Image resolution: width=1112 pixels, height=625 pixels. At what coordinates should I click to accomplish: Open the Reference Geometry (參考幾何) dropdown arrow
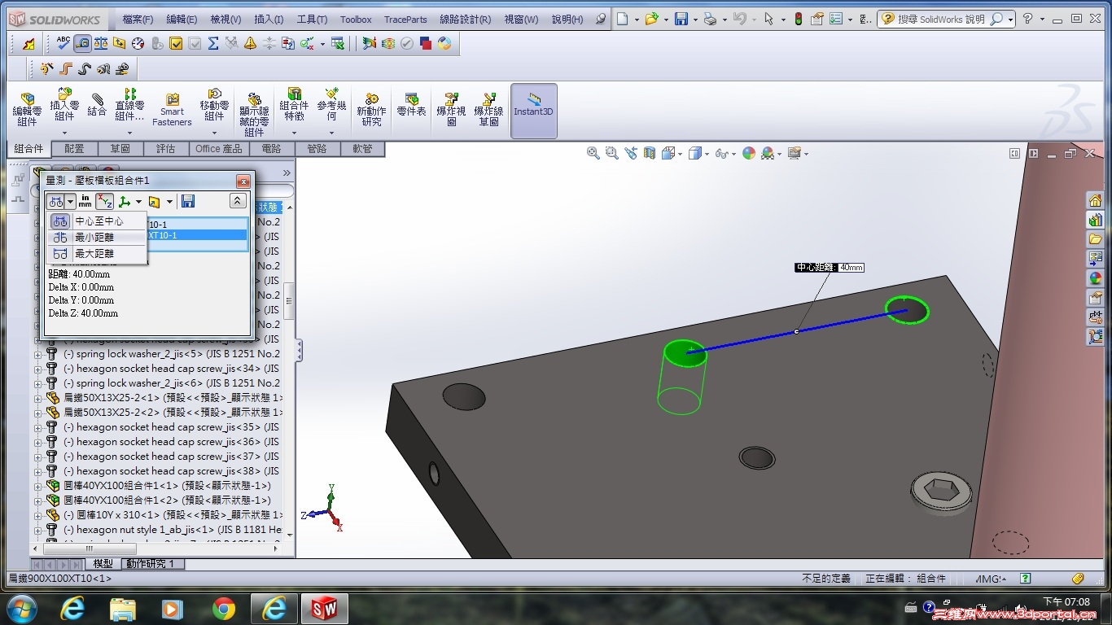tap(331, 133)
